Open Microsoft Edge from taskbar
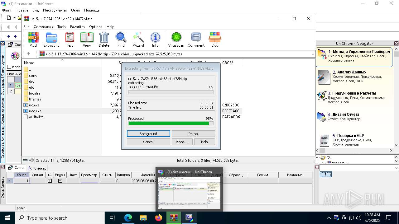Image resolution: width=399 pixels, height=224 pixels. [x=128, y=218]
